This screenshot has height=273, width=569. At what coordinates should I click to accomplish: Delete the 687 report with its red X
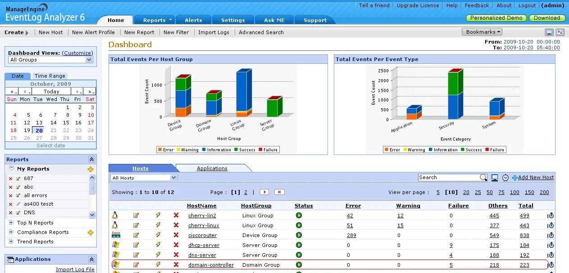11,179
